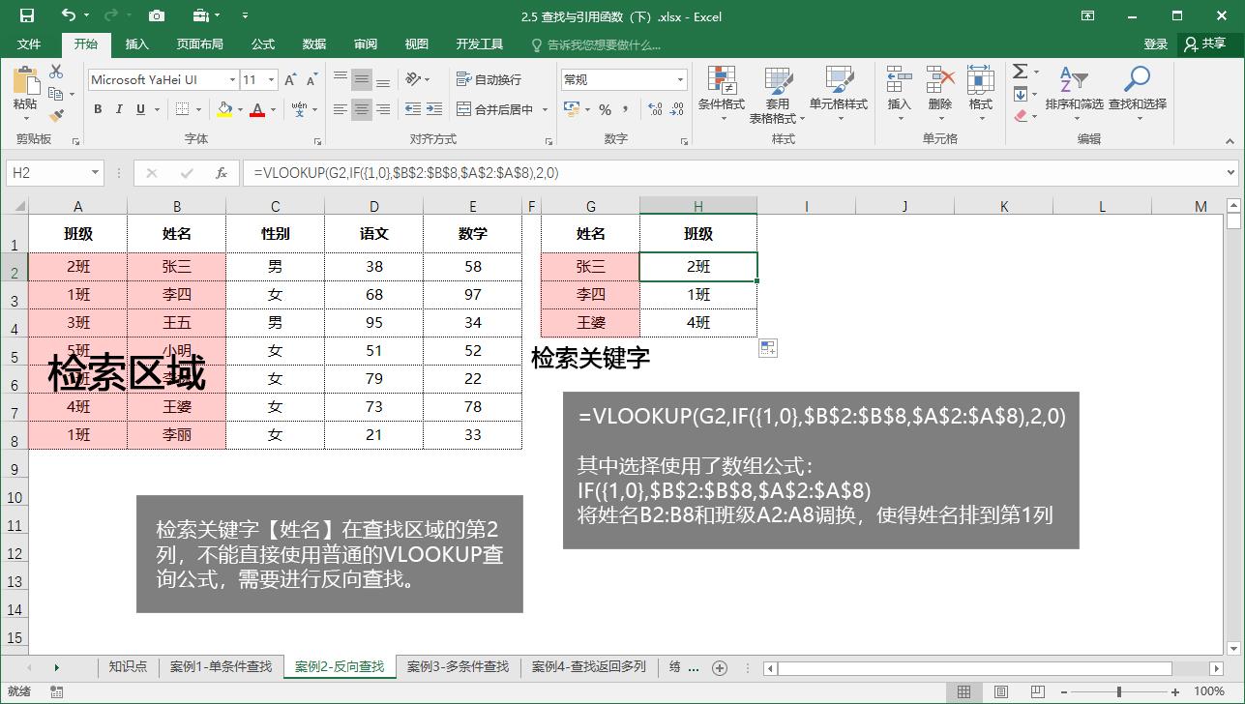Toggle bold formatting
Screen dimensions: 1245x704
pos(97,108)
